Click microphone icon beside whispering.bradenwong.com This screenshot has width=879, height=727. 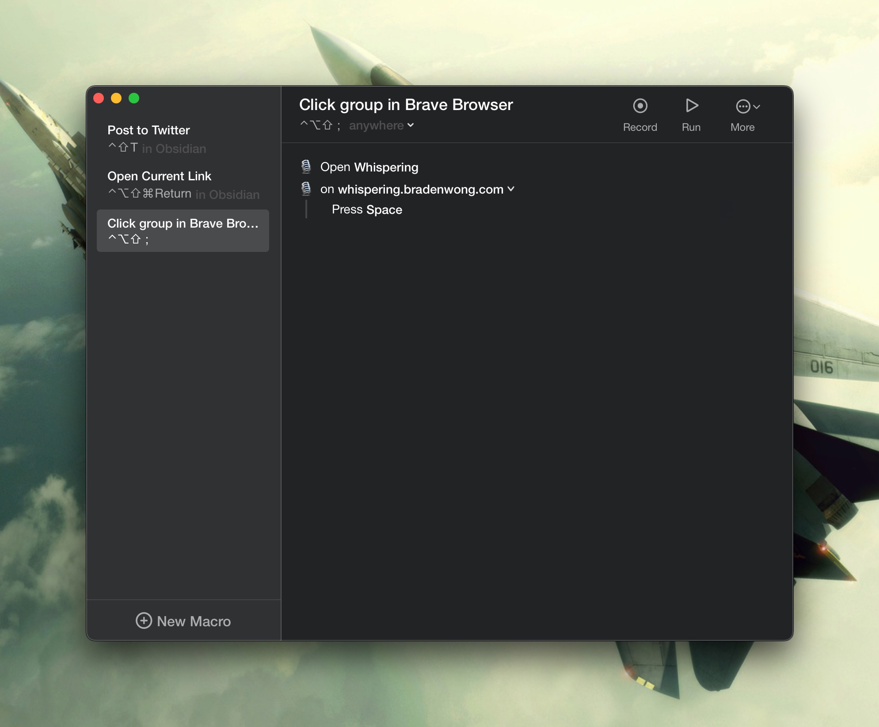[306, 189]
